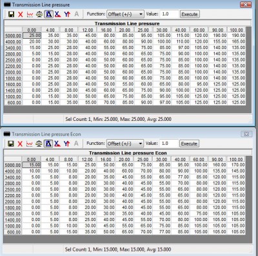
Task: Select the 100.00 column header in Econ table
Action: tap(236, 160)
